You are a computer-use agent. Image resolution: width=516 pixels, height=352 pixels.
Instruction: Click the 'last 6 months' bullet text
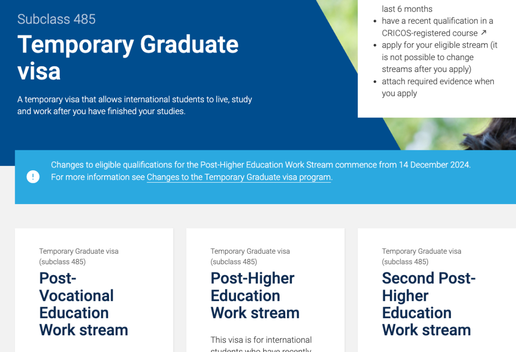tap(407, 9)
